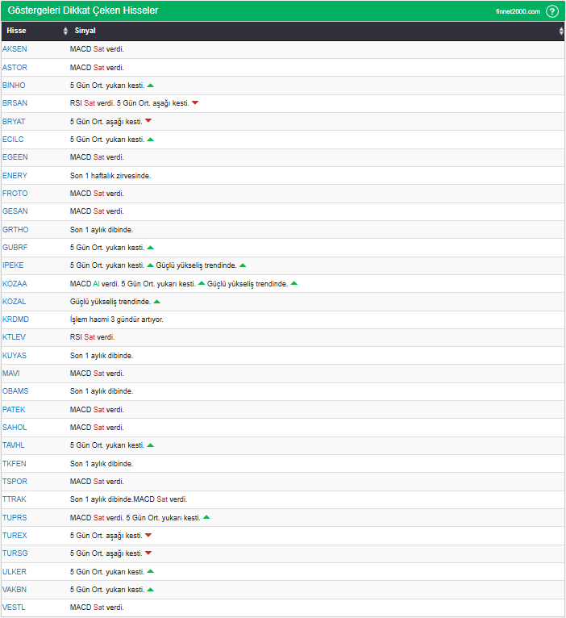
Task: Select the Hisse column header
Action: 17,31
